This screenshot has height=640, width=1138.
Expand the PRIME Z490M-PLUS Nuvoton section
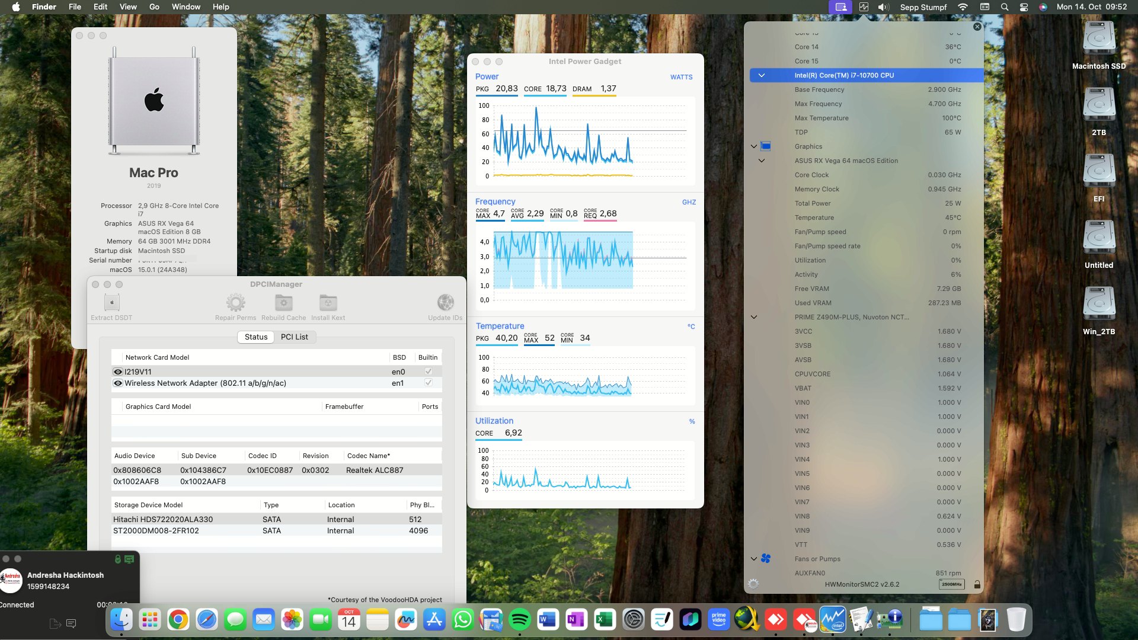(x=754, y=316)
